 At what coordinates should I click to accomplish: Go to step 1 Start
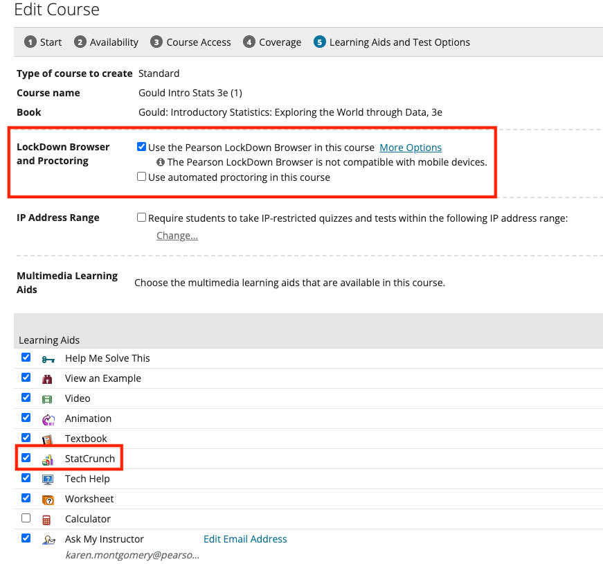(44, 42)
